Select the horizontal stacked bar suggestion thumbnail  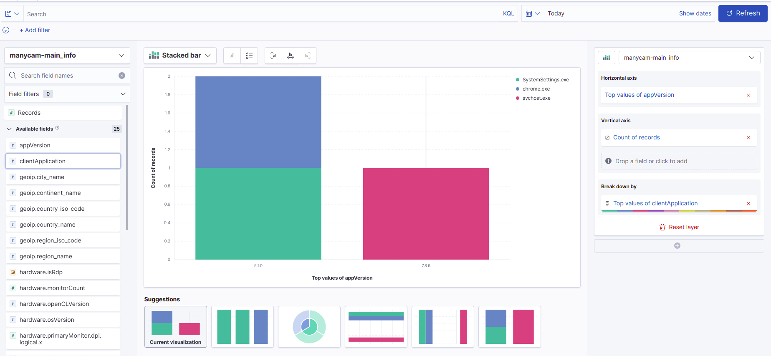click(x=376, y=327)
